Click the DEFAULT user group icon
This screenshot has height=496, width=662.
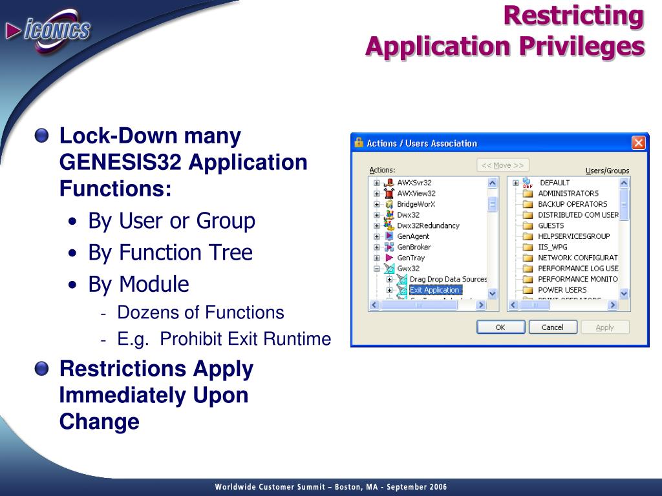point(528,183)
